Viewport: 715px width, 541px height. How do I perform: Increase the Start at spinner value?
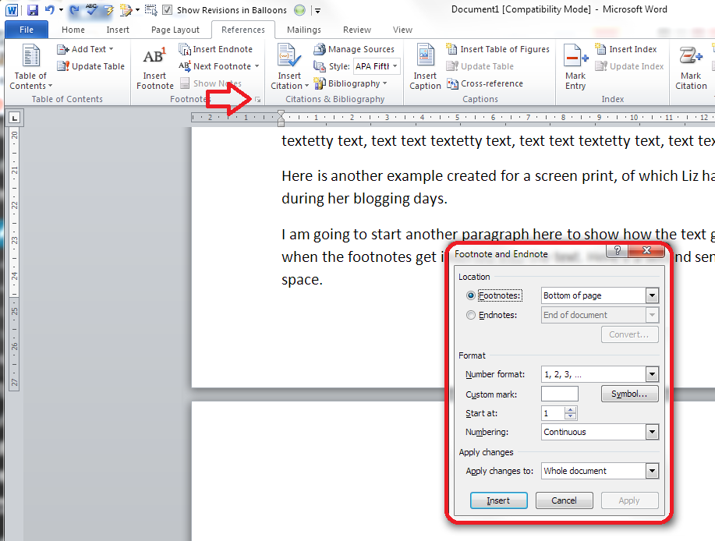[572, 410]
